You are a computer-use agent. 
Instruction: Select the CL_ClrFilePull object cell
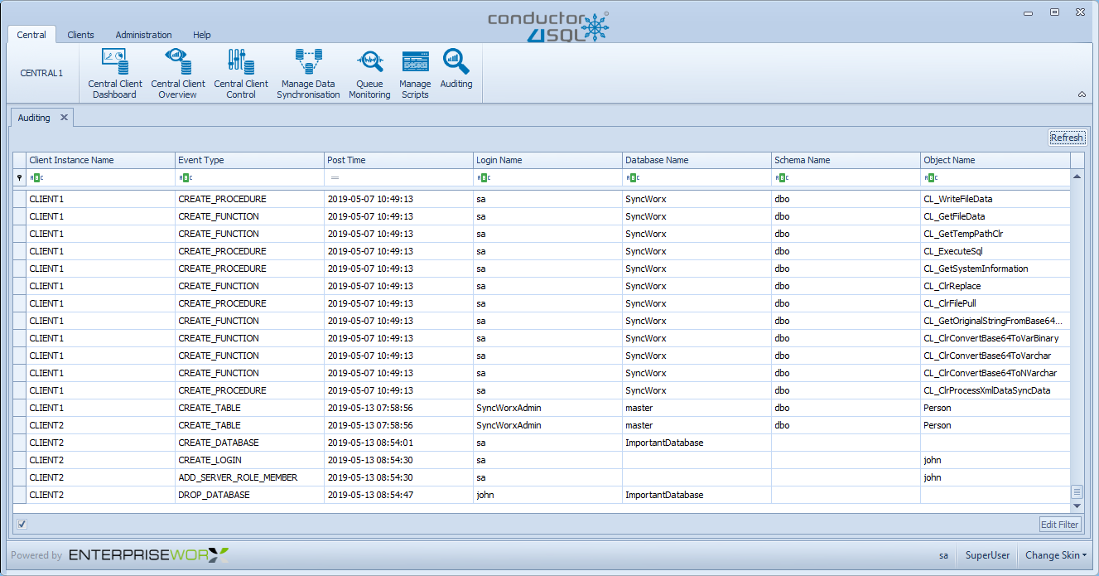point(995,303)
